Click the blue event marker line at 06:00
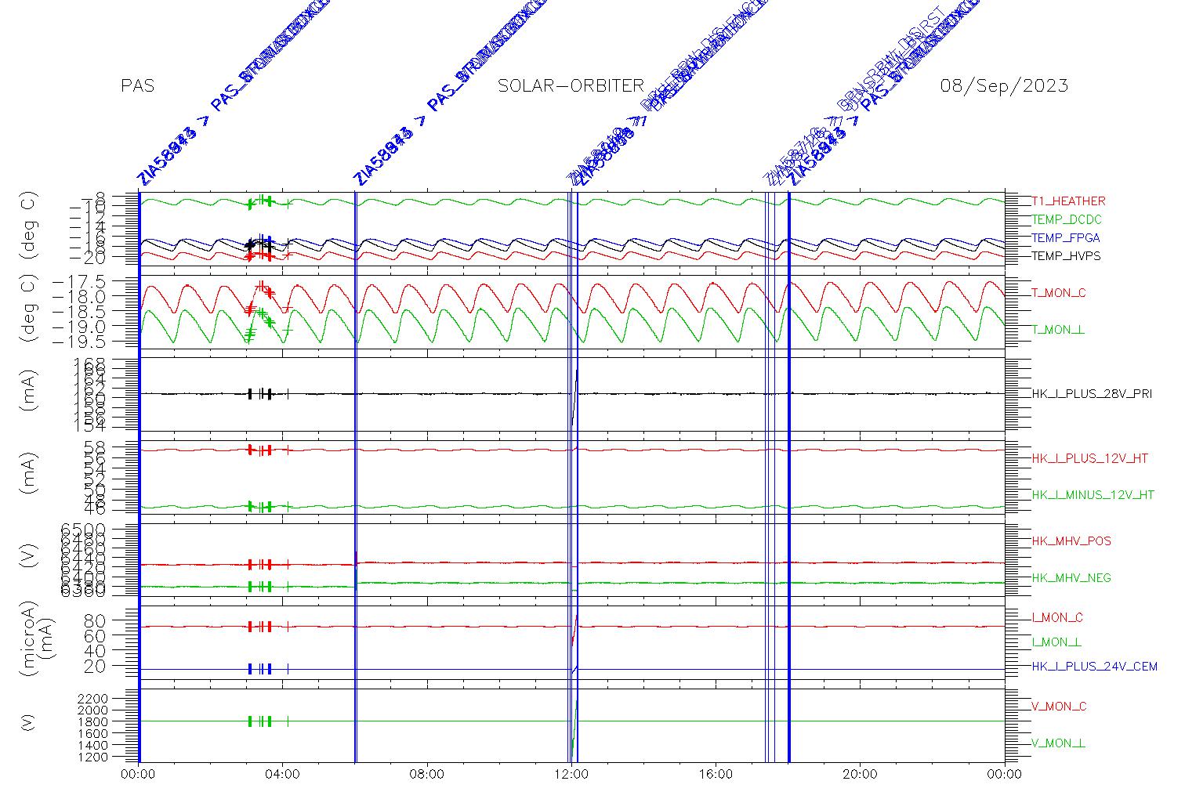Screen dimensions: 1185x799 (355, 476)
